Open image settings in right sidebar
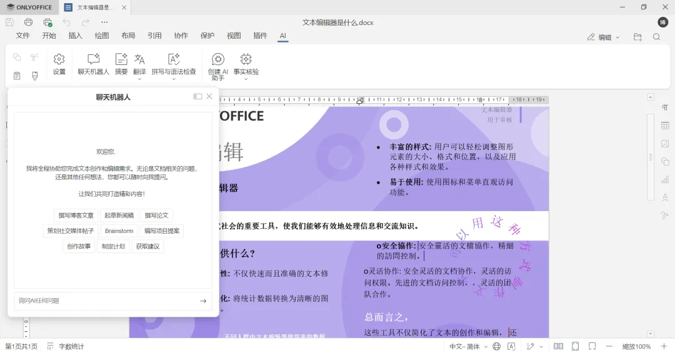 (665, 143)
